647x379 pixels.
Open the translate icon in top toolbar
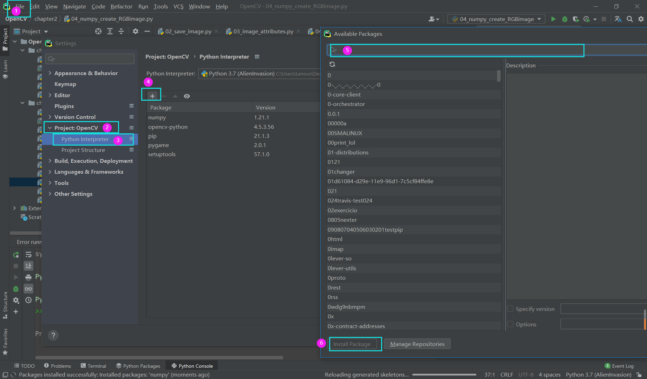pos(618,19)
